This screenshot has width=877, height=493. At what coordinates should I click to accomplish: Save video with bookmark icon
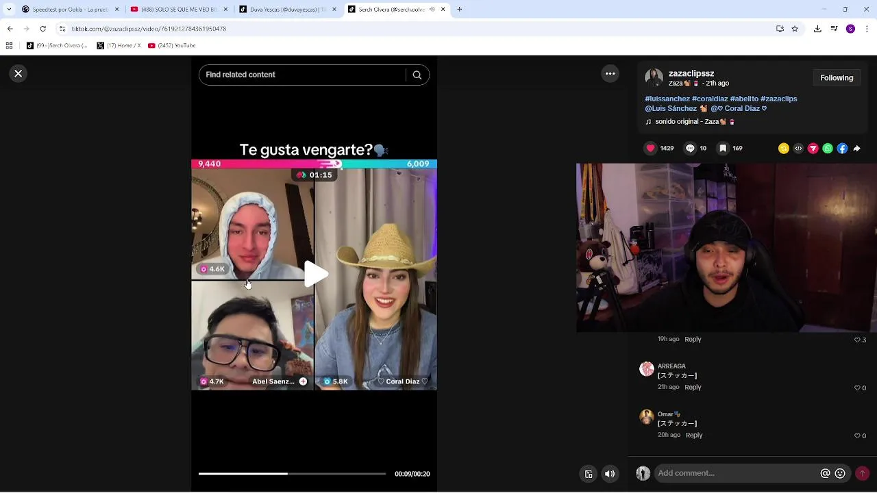723,148
